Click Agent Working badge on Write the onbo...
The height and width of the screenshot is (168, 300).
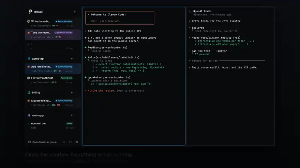pos(64,21)
